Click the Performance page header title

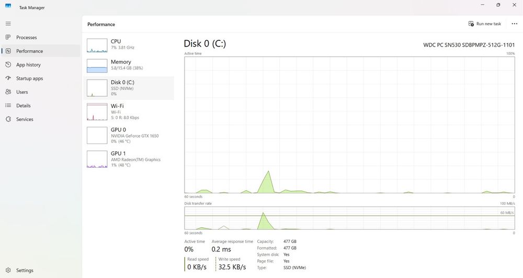(101, 25)
